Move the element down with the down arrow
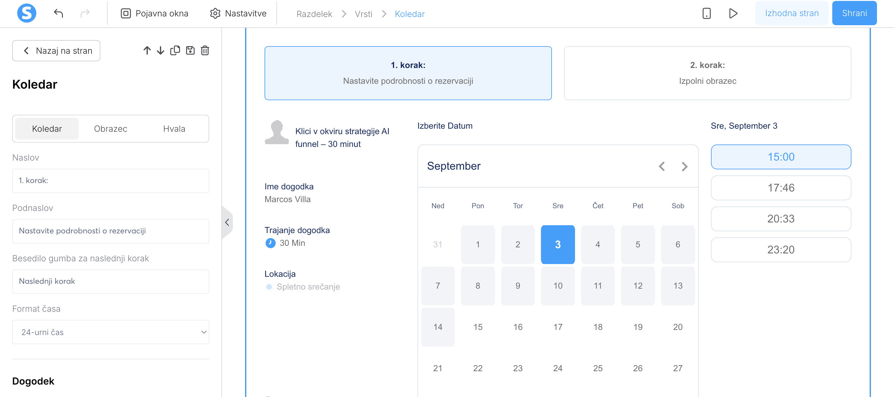 [x=160, y=50]
